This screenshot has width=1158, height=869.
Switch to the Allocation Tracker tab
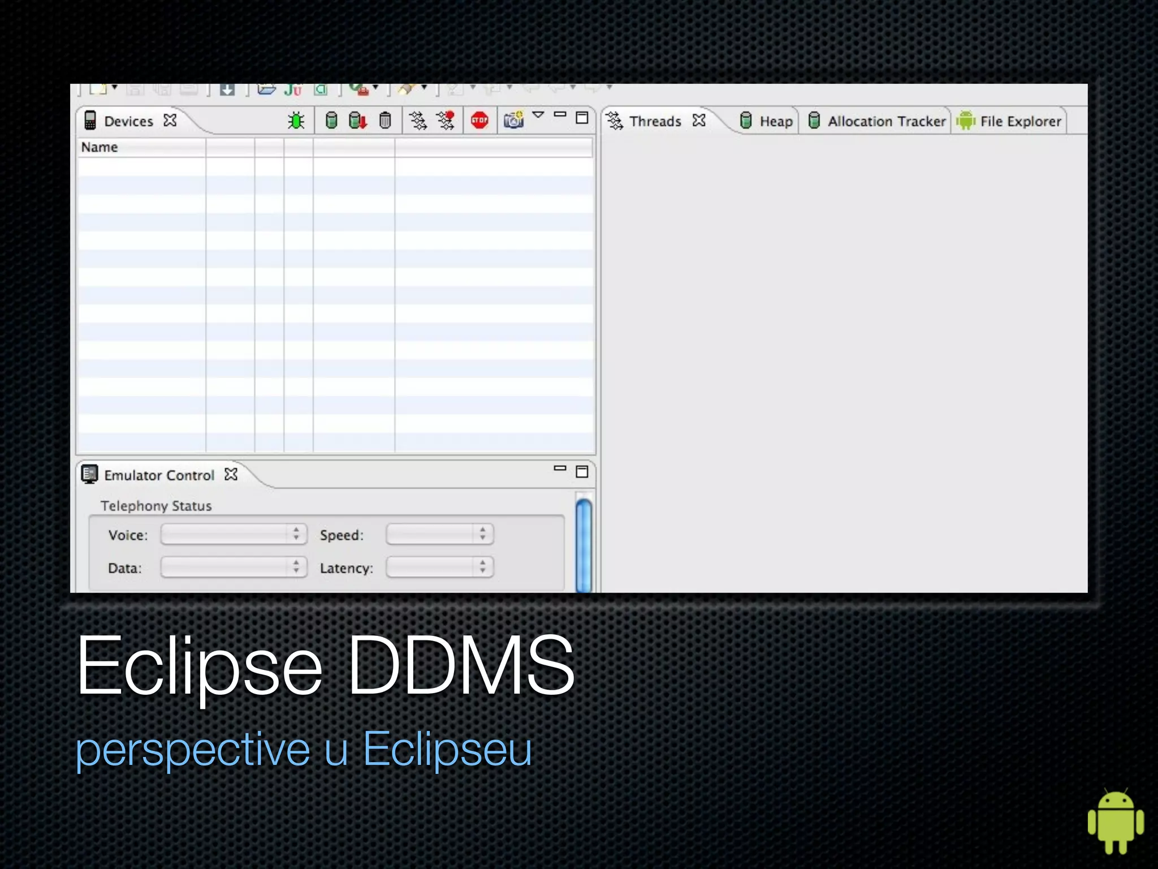[875, 121]
